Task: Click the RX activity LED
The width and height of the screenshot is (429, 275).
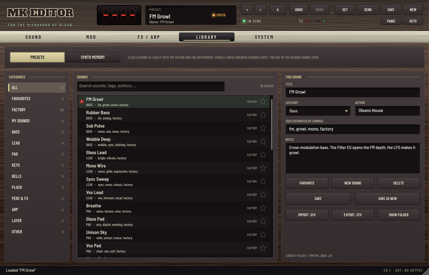Action: (324, 21)
